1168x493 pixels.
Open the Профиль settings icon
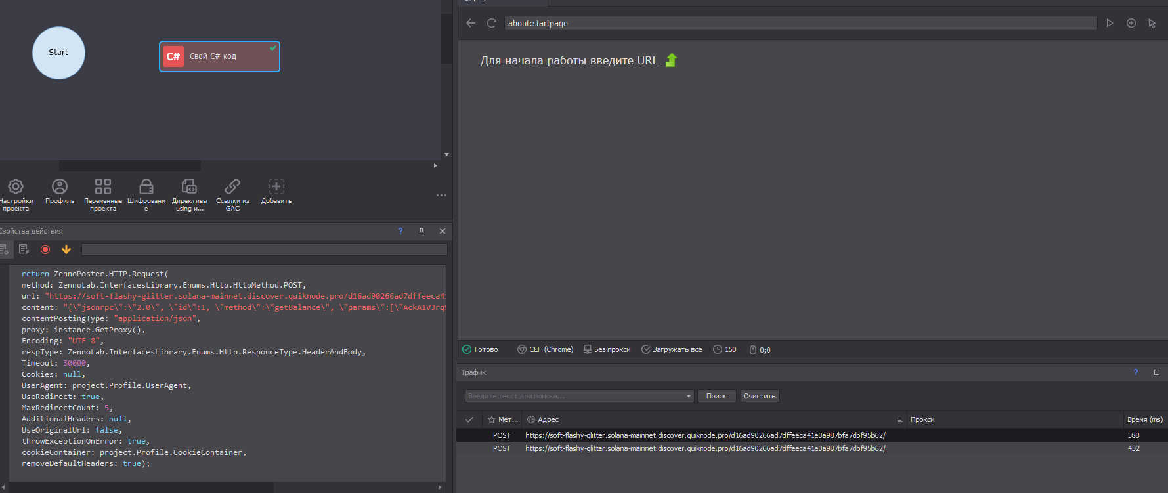click(x=60, y=187)
